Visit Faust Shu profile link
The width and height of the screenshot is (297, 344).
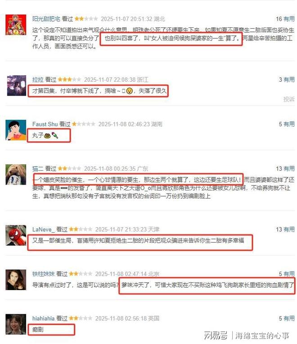tap(45, 124)
